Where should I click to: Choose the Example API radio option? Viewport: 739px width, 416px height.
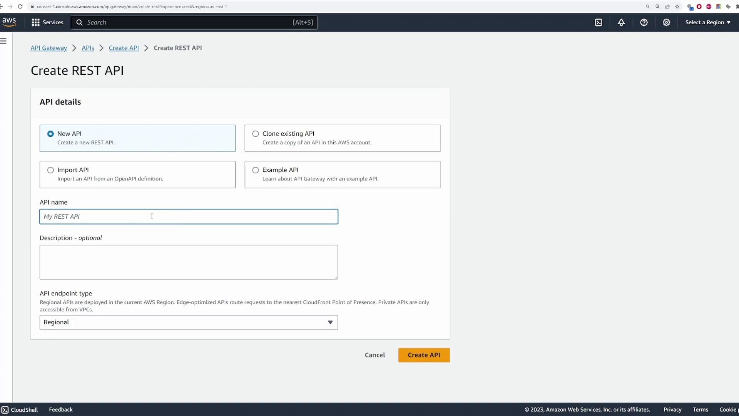tap(256, 170)
